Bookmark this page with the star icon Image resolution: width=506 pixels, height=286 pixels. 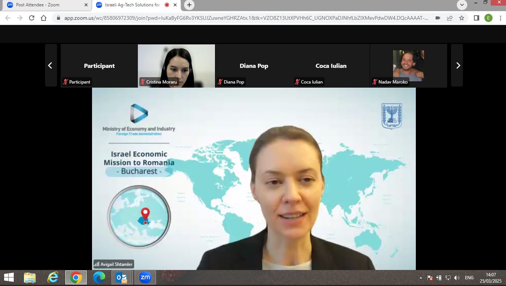[x=462, y=18]
